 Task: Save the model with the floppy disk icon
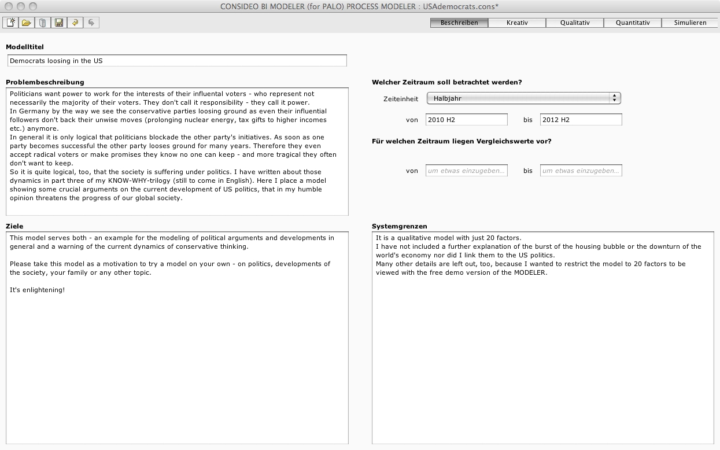coord(58,23)
